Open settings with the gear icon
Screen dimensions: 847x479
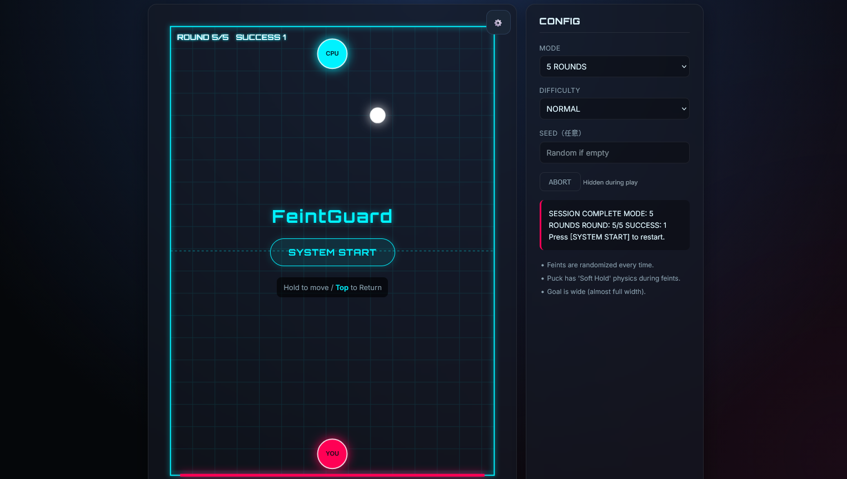[498, 23]
